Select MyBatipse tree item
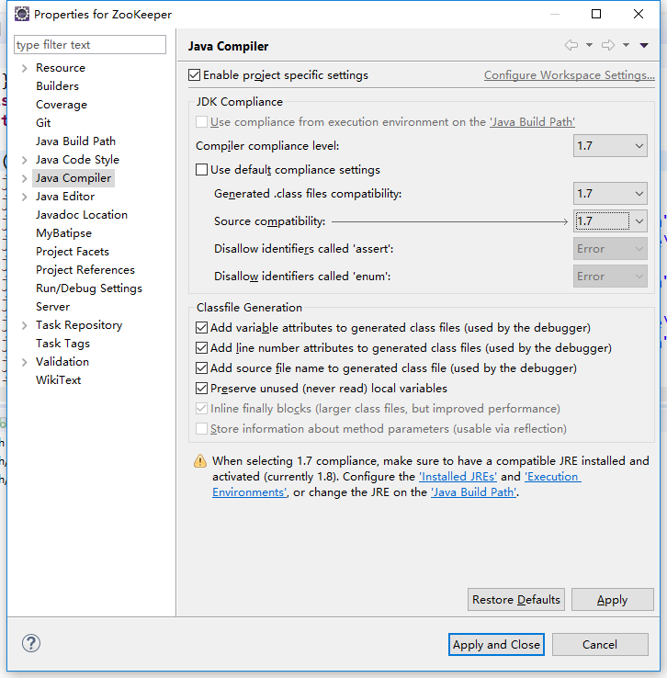The image size is (667, 678). (x=64, y=233)
